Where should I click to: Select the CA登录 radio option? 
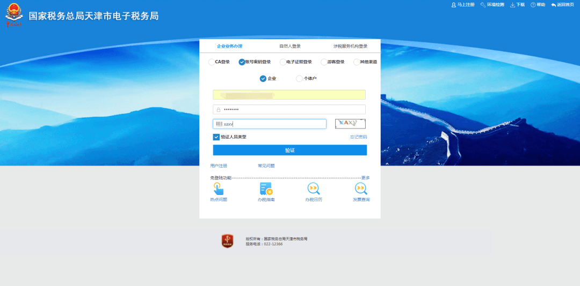point(212,62)
